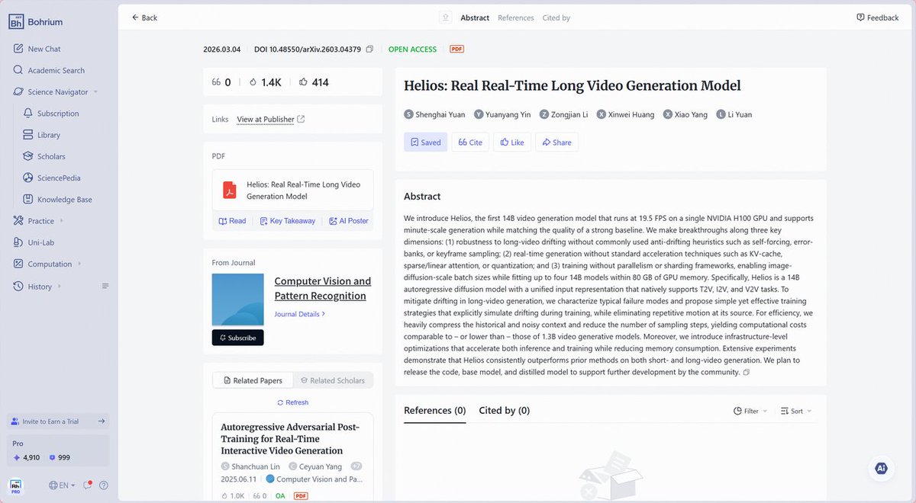Open the View at Publisher link
The height and width of the screenshot is (503, 916).
266,120
